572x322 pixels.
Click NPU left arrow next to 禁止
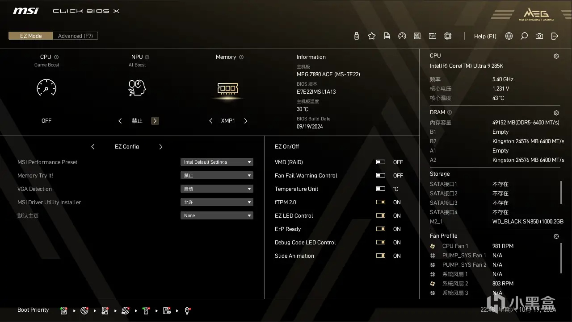click(x=120, y=121)
